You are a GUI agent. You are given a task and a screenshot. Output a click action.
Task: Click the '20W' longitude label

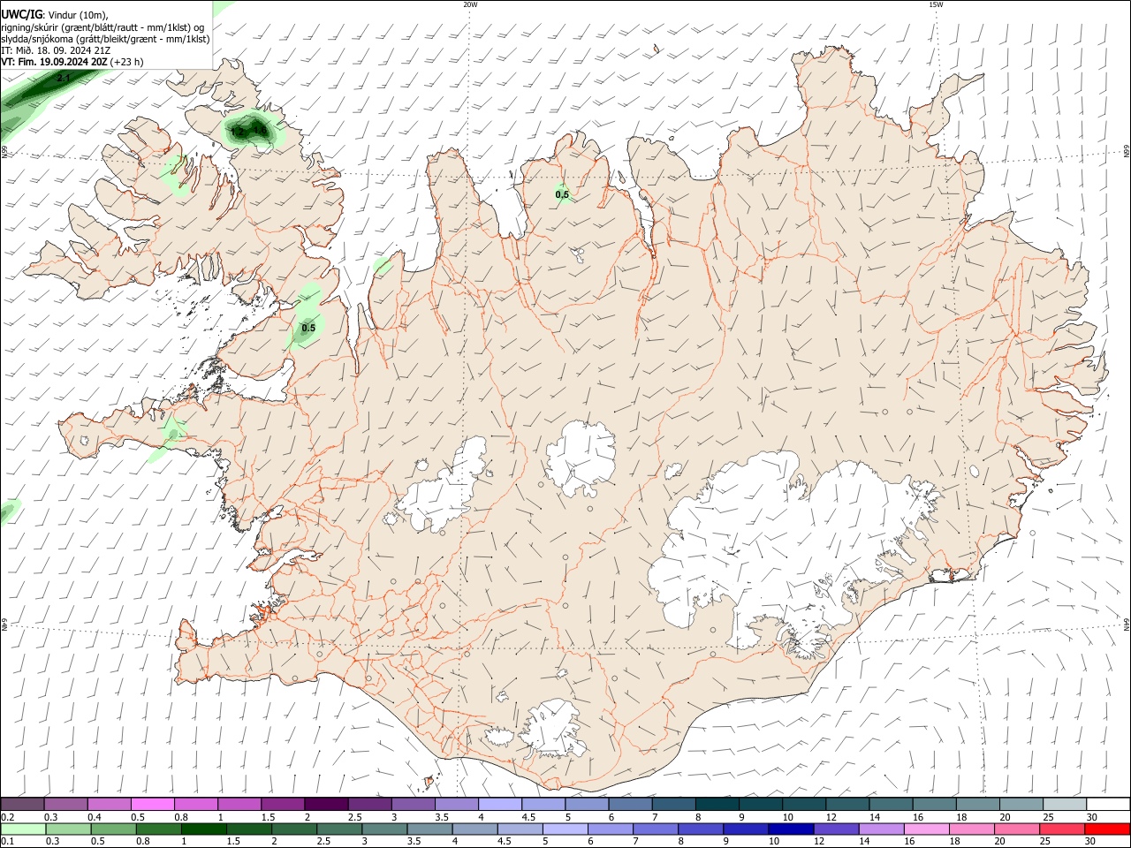pyautogui.click(x=470, y=4)
